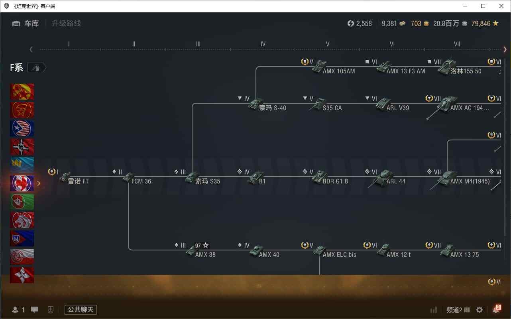Toggle the premium vehicles filter next to F系
Screen dimensions: 511x319
tap(37, 68)
